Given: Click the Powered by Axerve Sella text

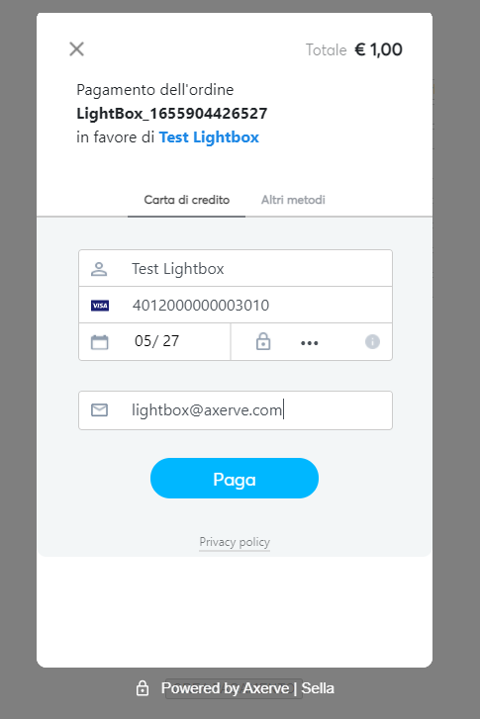Looking at the screenshot, I should [x=247, y=688].
